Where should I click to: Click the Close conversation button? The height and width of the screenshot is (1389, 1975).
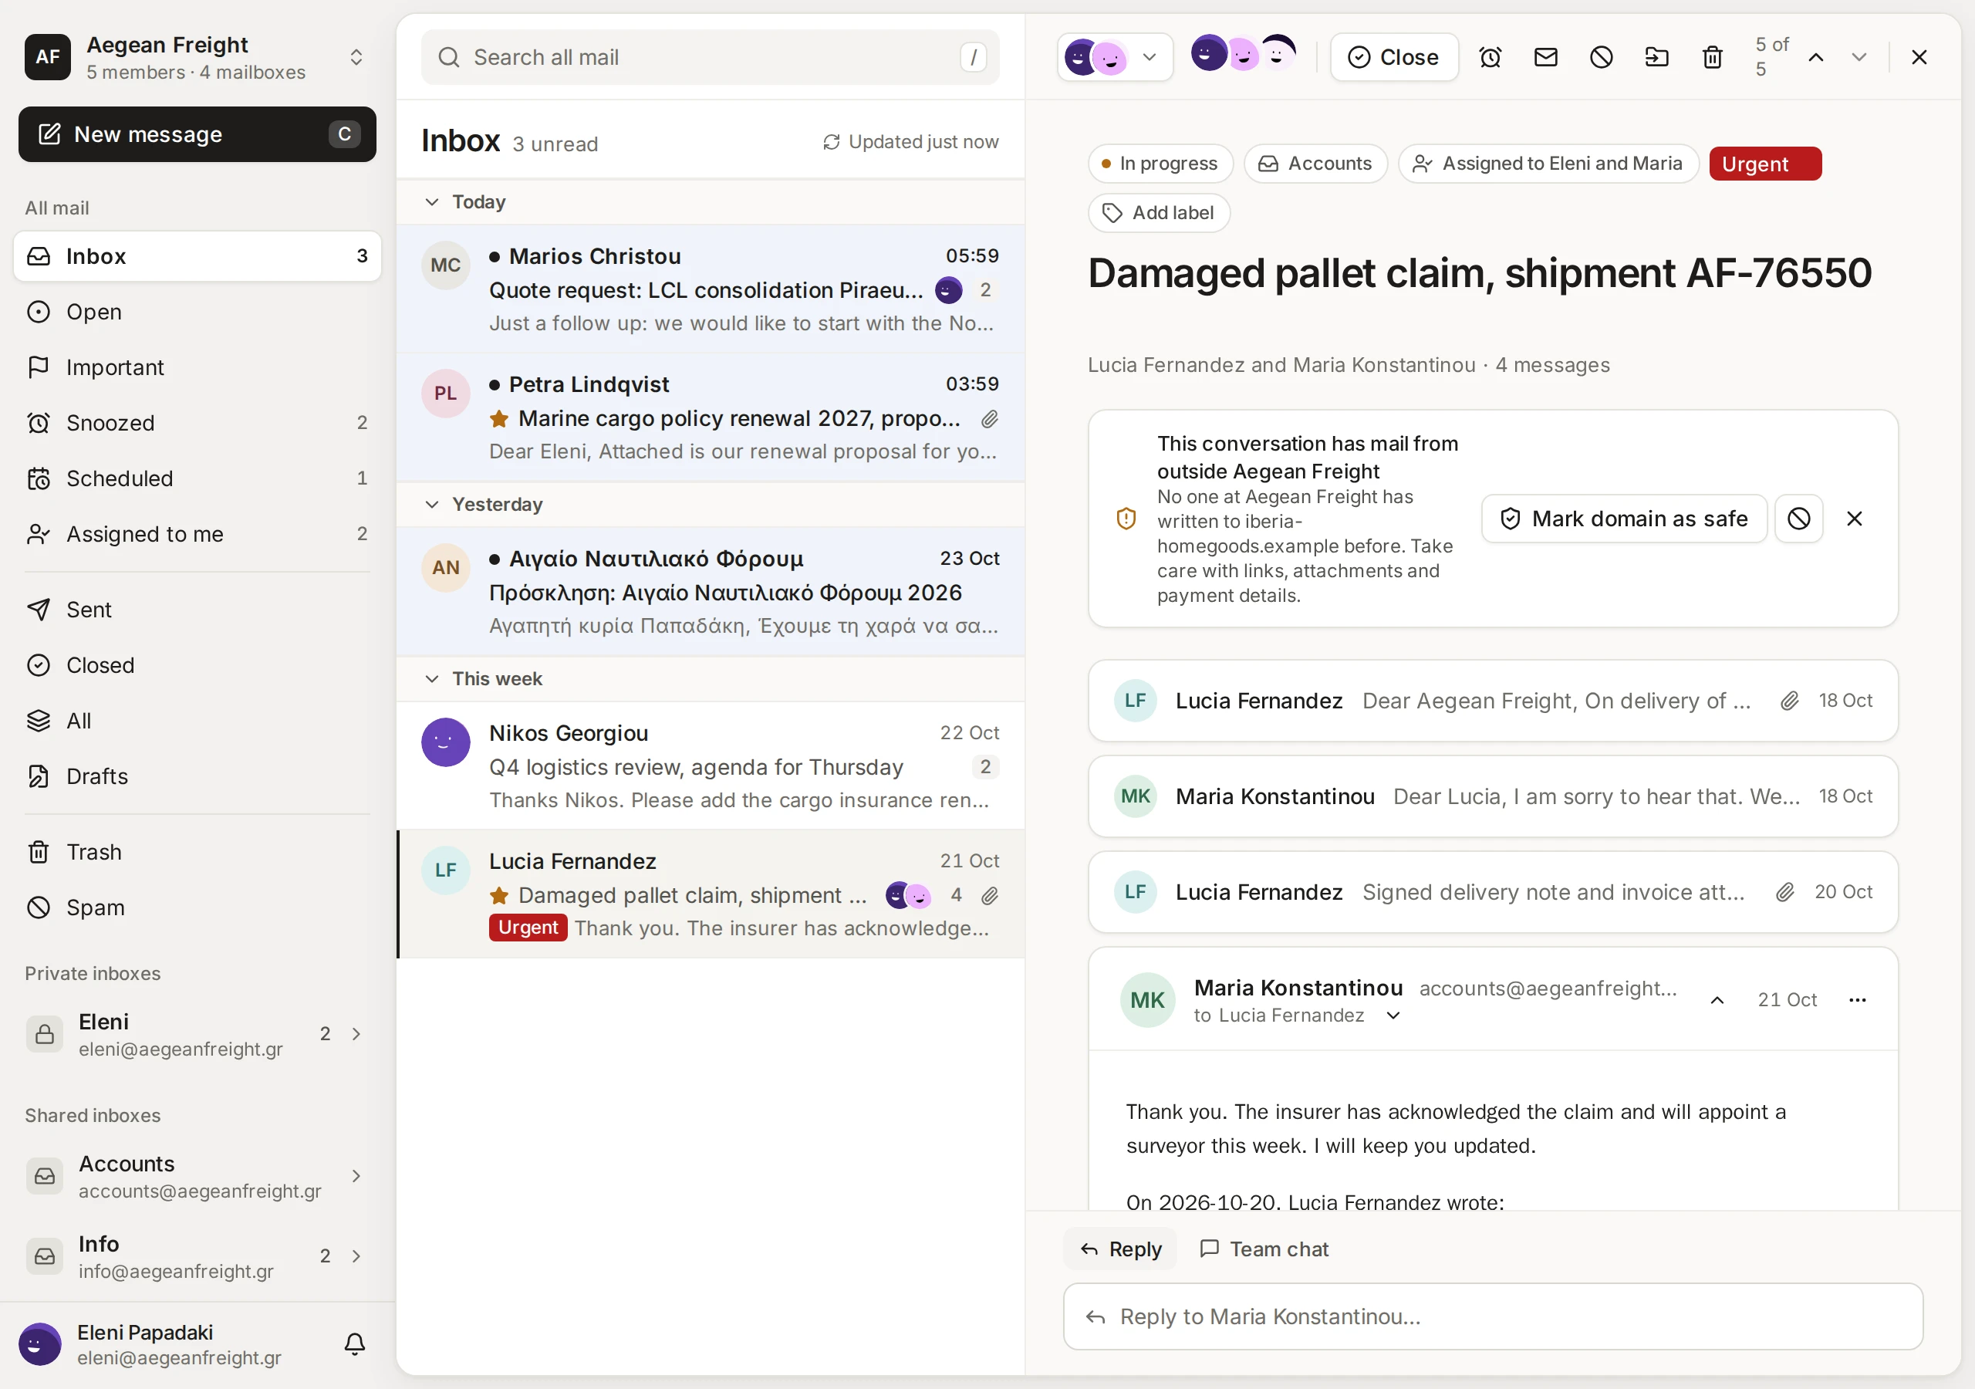coord(1393,58)
